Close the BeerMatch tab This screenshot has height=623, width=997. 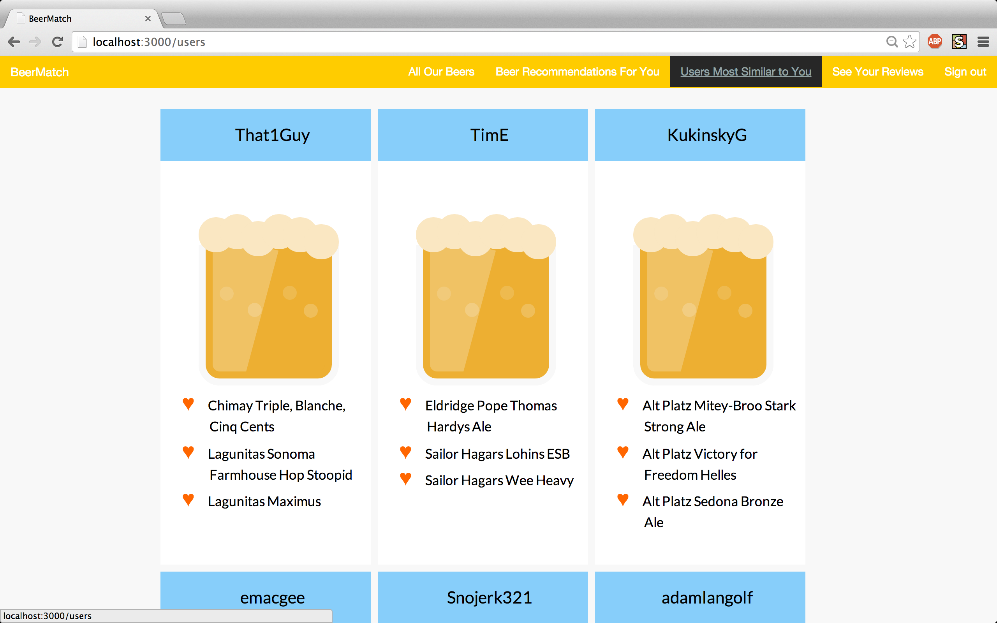(x=148, y=19)
